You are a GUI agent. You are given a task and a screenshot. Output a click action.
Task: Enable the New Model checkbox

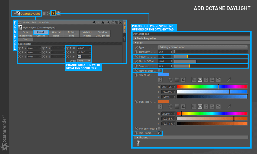coord(159,70)
